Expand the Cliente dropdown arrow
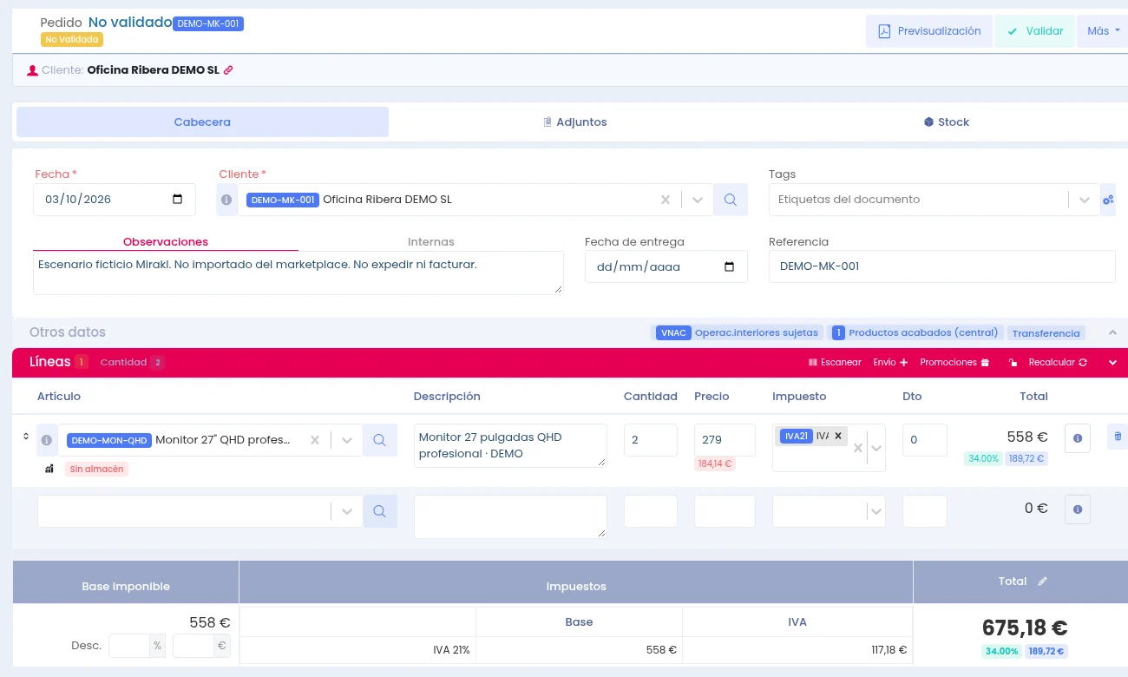This screenshot has width=1128, height=677. (x=697, y=200)
